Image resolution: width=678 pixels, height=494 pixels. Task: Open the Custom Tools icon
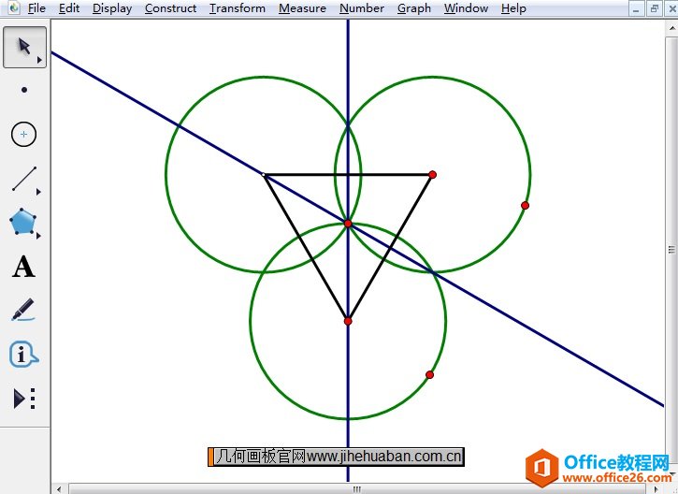24,399
